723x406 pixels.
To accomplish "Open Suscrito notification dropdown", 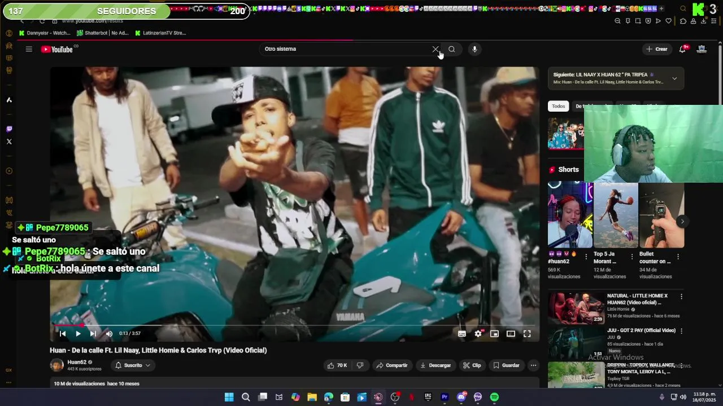I will (x=133, y=365).
